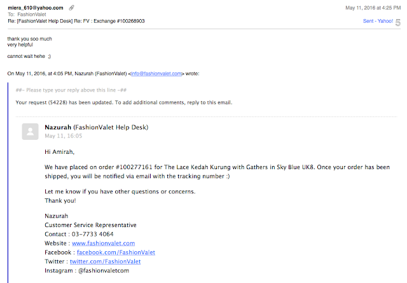The image size is (407, 283).
Task: Open the www.fashionvalet.com website link
Action: [x=103, y=244]
